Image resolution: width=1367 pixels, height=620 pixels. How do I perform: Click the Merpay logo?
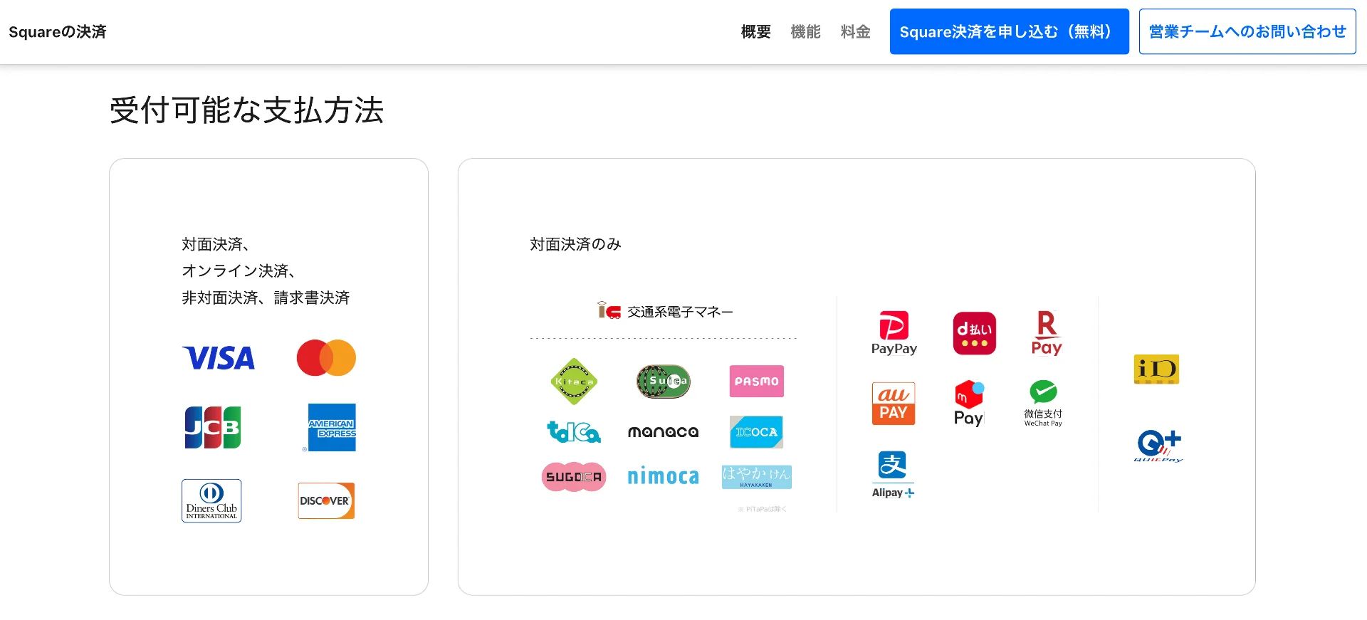click(x=968, y=404)
